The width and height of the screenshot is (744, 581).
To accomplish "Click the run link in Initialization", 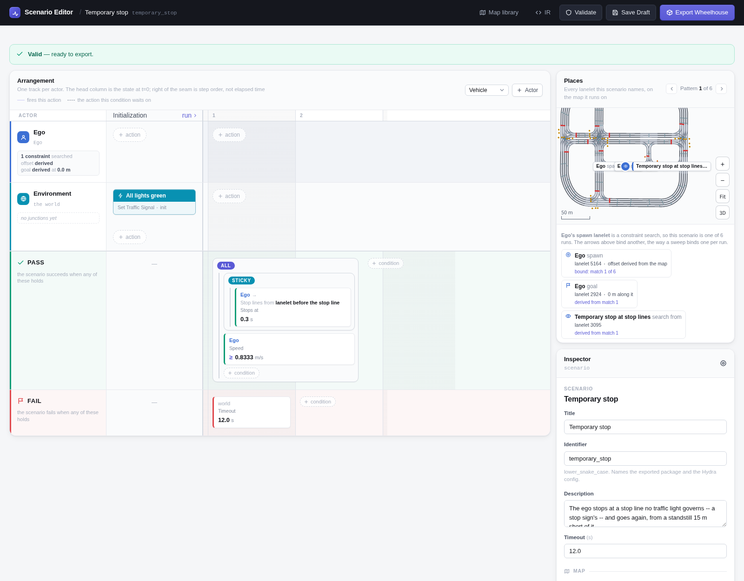I will (189, 115).
